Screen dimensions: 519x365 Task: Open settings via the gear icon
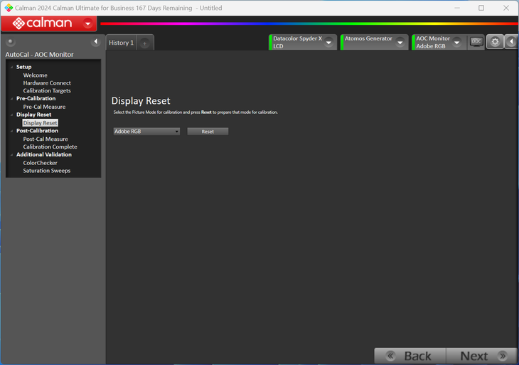[x=495, y=42]
